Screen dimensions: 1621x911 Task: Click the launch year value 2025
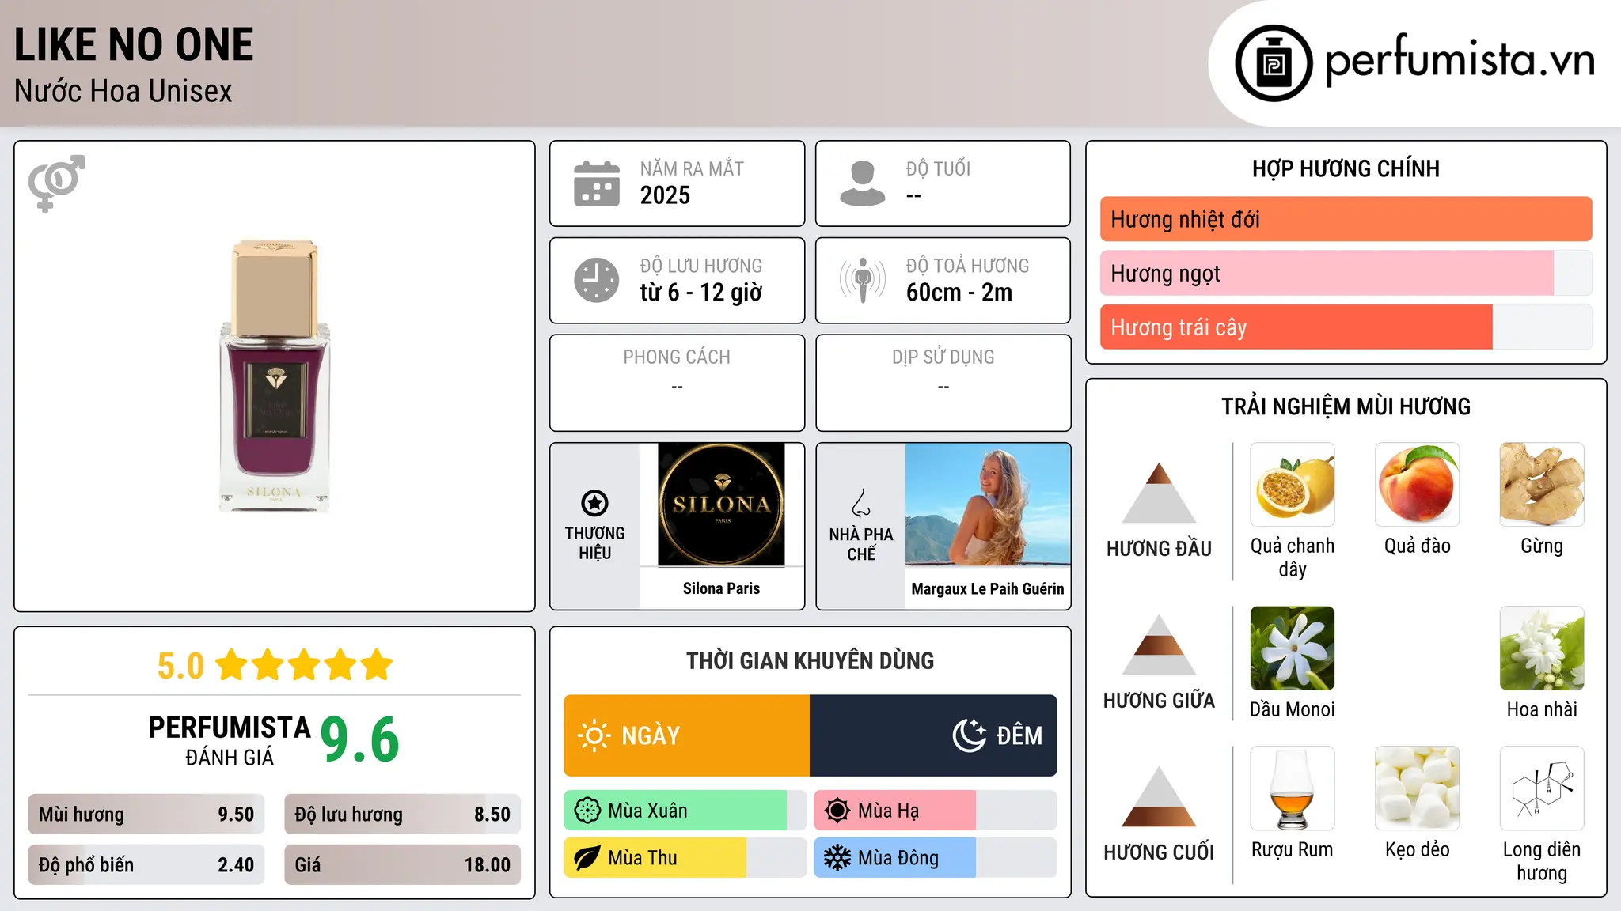pos(665,195)
